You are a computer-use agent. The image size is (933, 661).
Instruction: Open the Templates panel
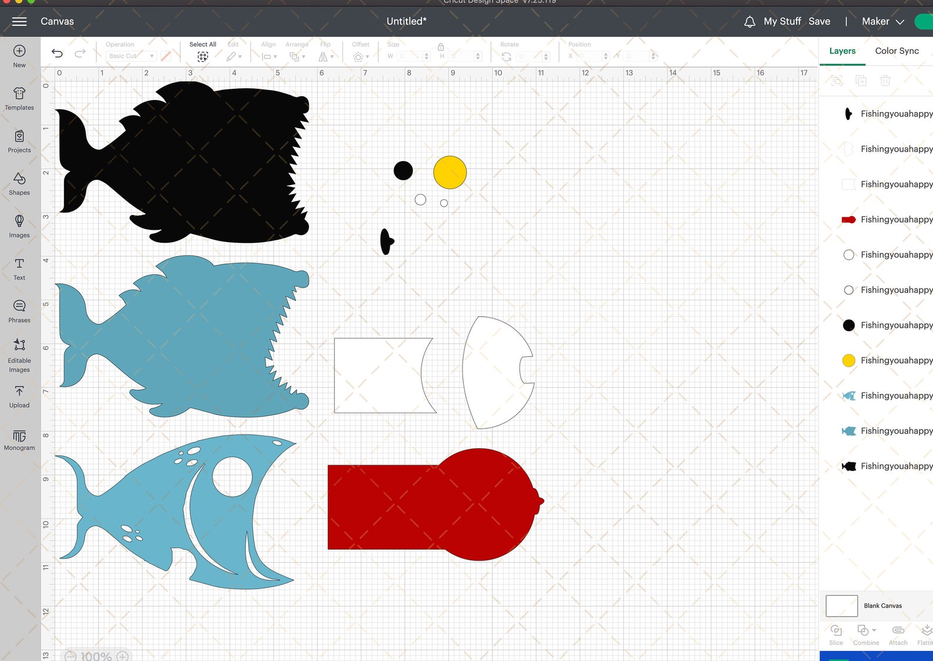click(x=19, y=99)
